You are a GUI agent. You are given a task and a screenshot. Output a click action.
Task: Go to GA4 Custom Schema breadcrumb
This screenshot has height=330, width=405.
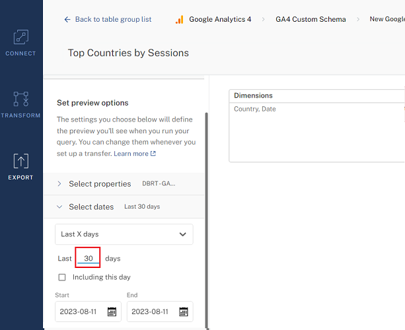311,19
